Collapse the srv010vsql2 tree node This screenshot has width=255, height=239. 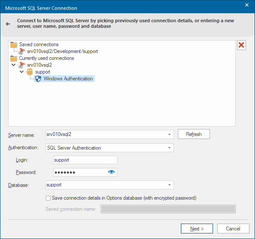[x=14, y=65]
